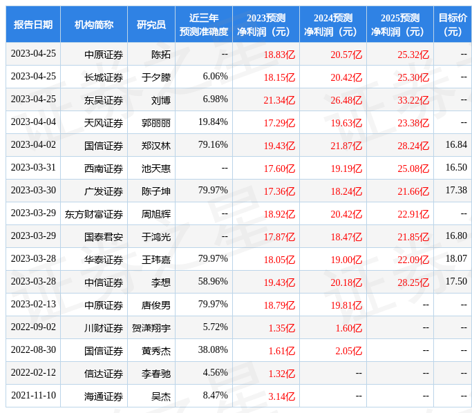Click the 2021-11-10 report date cell

[33, 396]
